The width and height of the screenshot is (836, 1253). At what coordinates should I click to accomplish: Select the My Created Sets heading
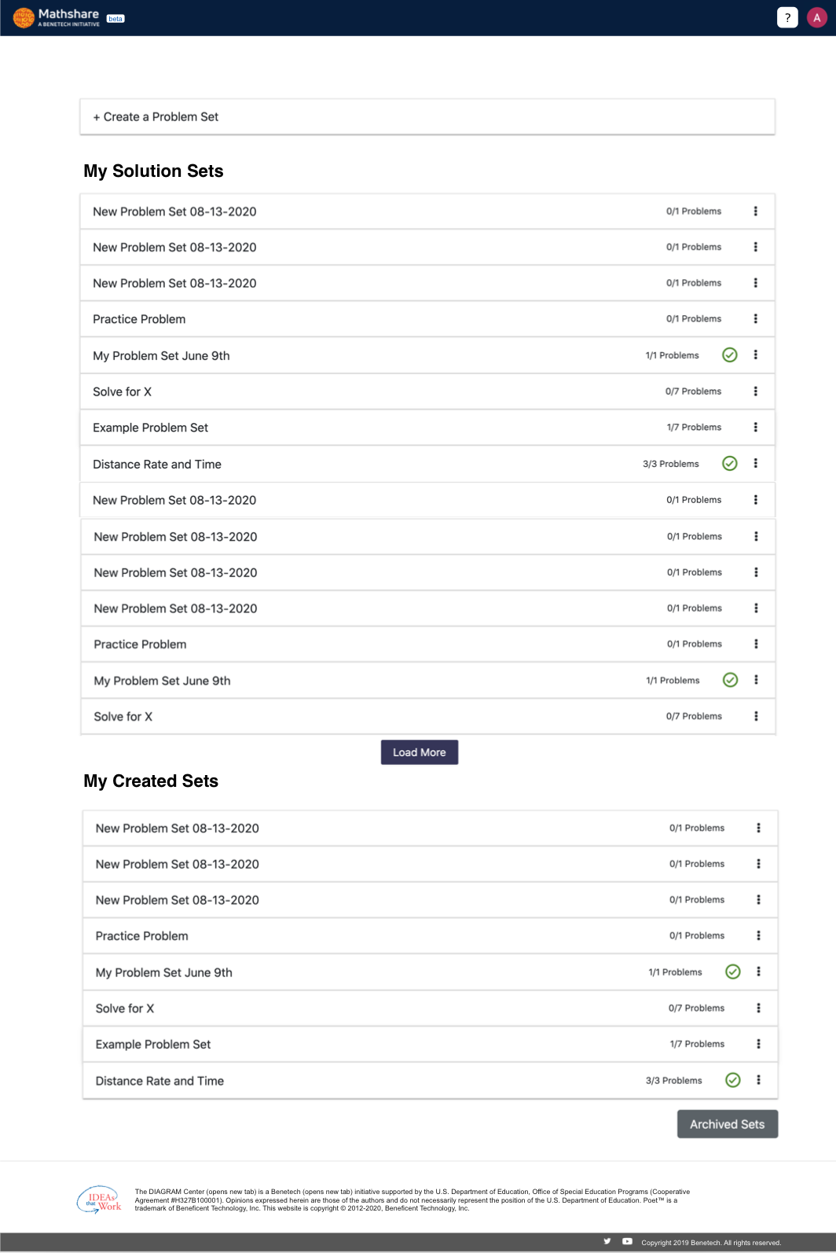click(150, 781)
